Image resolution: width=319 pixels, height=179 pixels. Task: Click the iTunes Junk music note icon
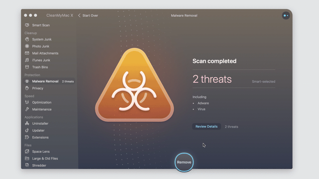pyautogui.click(x=27, y=60)
